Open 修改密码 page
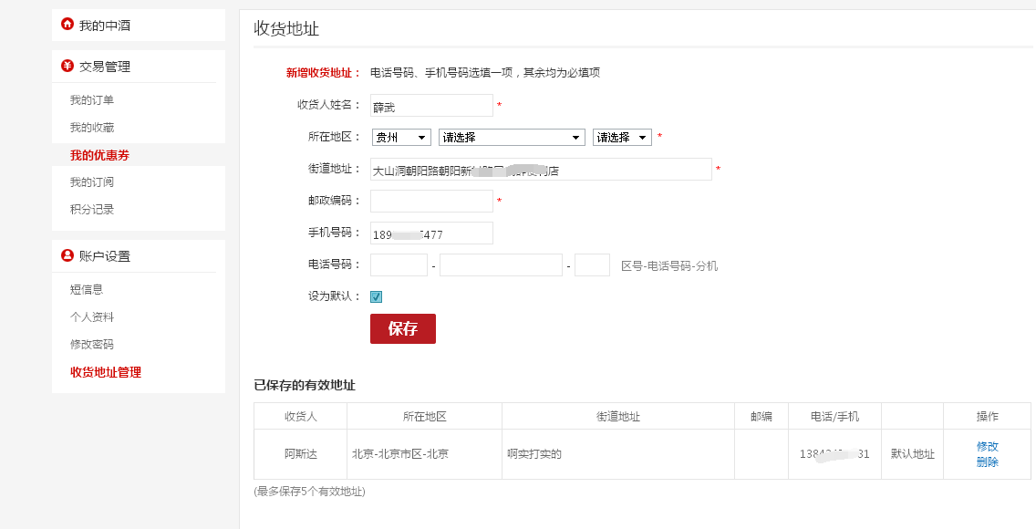 click(92, 344)
